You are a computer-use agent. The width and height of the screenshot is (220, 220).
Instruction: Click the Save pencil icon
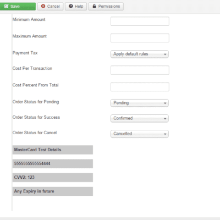(6, 7)
